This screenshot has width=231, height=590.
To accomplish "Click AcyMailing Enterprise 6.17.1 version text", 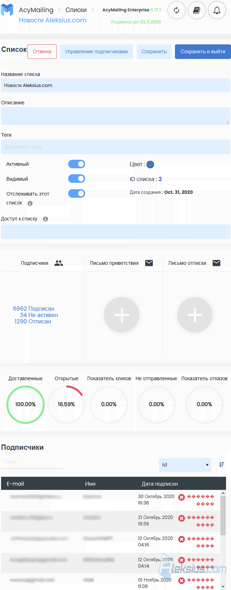I will tap(132, 10).
